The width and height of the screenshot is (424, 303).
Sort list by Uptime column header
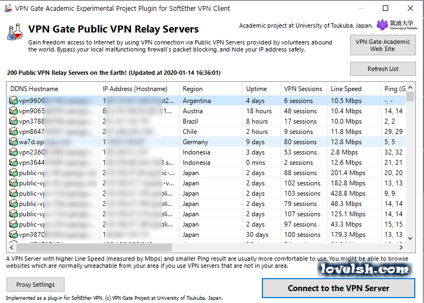(x=261, y=89)
